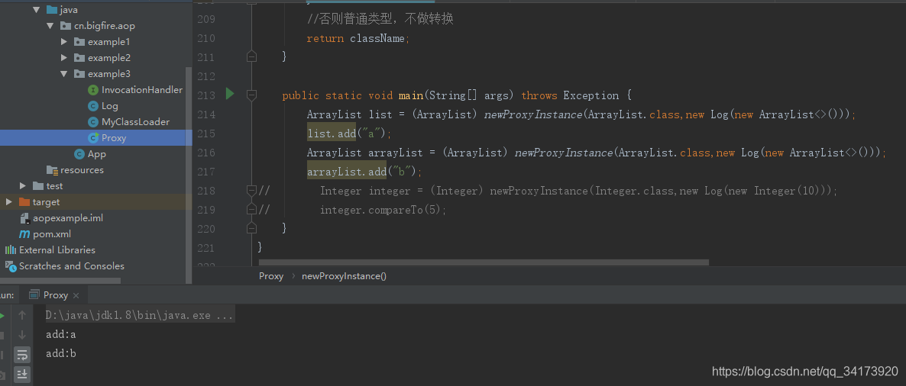This screenshot has width=906, height=386.
Task: Click line number 216 in gutter
Action: point(205,153)
